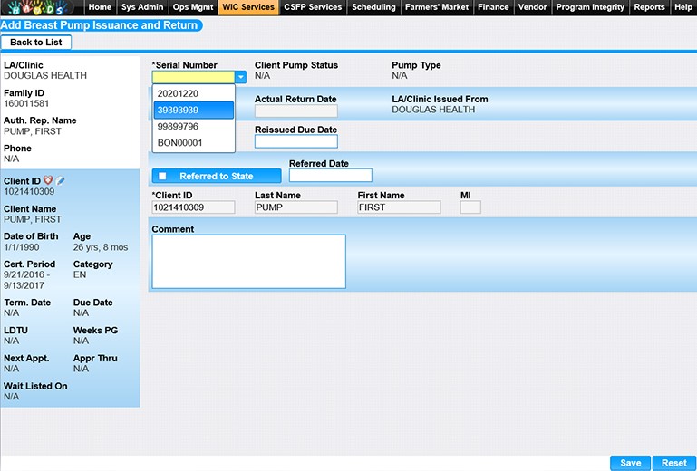697x471 pixels.
Task: Open the Program Integrity menu
Action: (x=590, y=7)
